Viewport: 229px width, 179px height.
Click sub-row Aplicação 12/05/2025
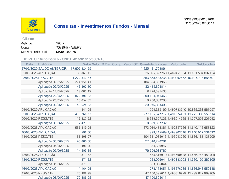(118, 91)
